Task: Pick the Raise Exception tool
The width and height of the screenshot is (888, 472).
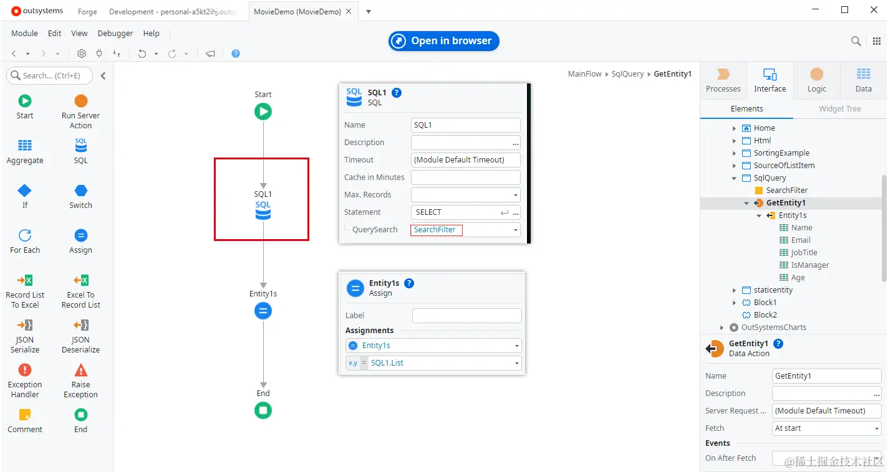Action: click(80, 380)
